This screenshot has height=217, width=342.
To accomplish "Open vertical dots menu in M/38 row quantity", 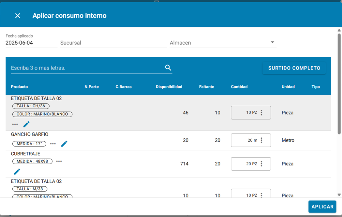I will pos(261,195).
